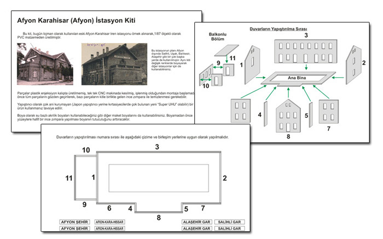Click the paragraph beginning 'Bu kit, bugün lojman'
This screenshot has height=239, width=383.
click(99, 35)
